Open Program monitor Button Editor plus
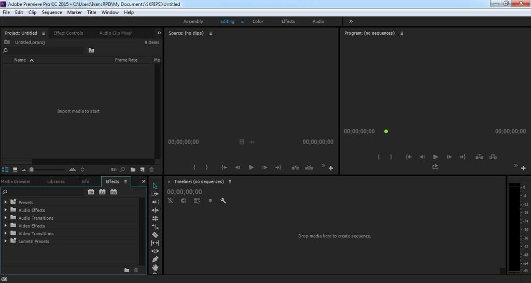The height and width of the screenshot is (283, 531). pyautogui.click(x=523, y=168)
